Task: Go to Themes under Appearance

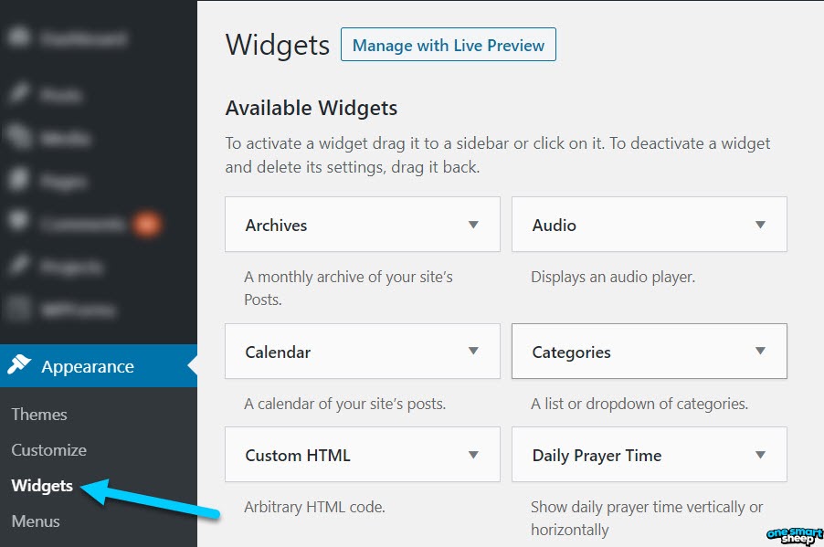Action: pos(38,414)
